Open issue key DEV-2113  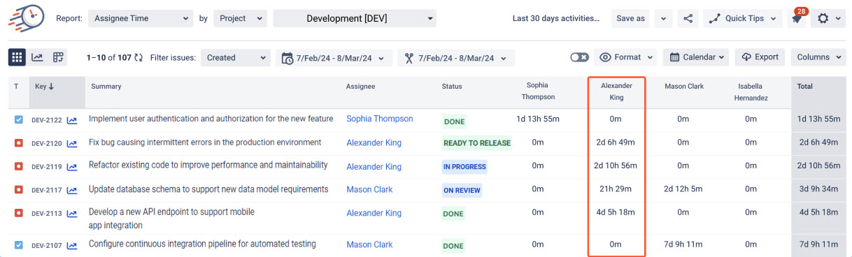pos(47,214)
